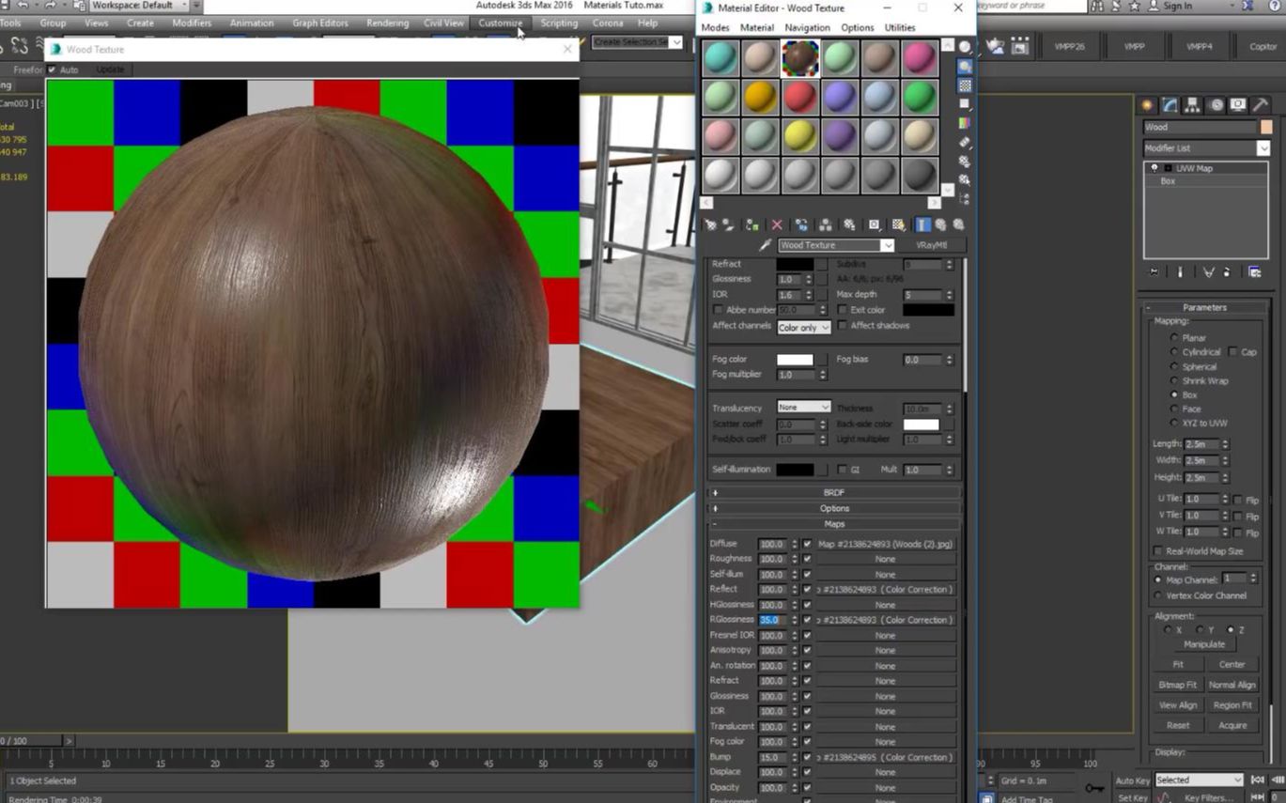Open Modes menu in Material Editor
Viewport: 1286px width, 803px height.
pyautogui.click(x=715, y=28)
